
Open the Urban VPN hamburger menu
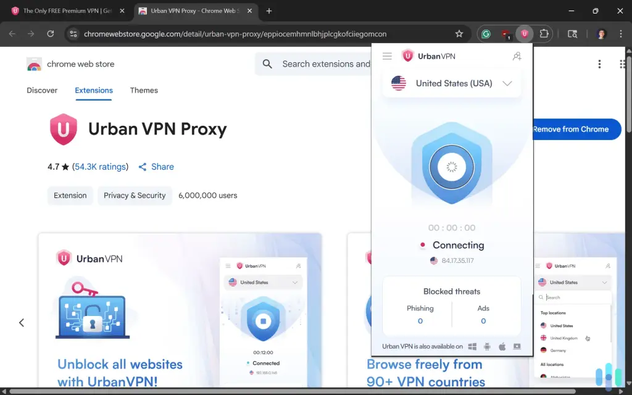click(387, 56)
